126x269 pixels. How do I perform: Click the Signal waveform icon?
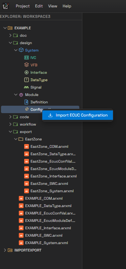point(26,87)
